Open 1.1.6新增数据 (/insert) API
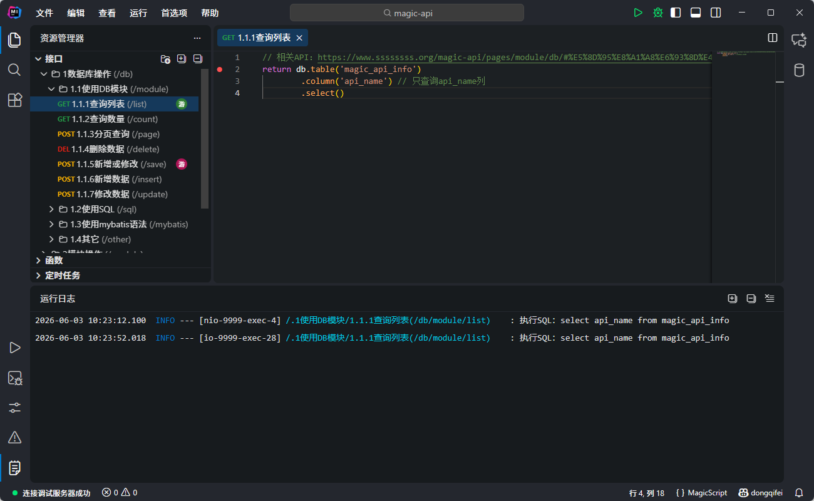The height and width of the screenshot is (501, 814). [x=114, y=179]
